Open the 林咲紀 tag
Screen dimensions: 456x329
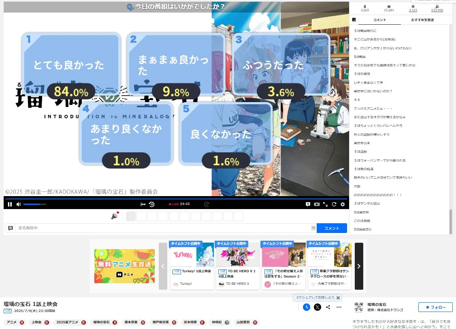217,322
